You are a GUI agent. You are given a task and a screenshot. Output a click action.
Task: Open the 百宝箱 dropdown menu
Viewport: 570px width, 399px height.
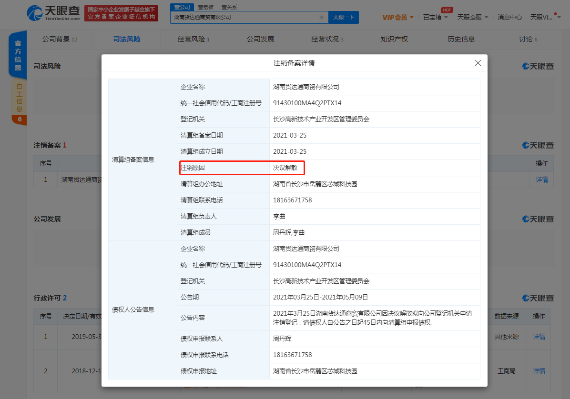(x=435, y=17)
